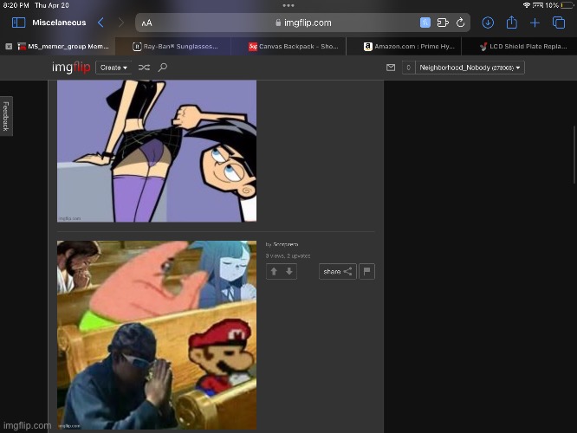This screenshot has width=577, height=433.
Task: Tap the Miscelaneous tab group title
Action: pyautogui.click(x=59, y=23)
